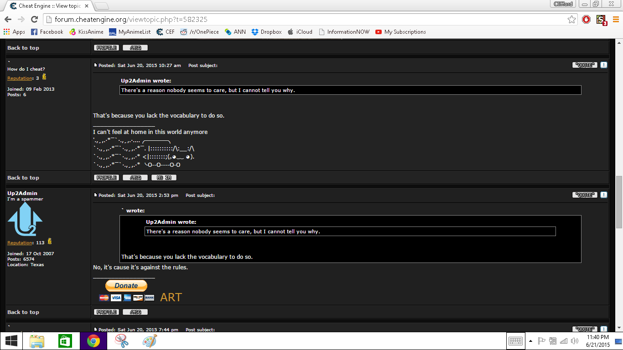Image resolution: width=623 pixels, height=350 pixels.
Task: Launch Windows Store from the taskbar
Action: coord(65,341)
